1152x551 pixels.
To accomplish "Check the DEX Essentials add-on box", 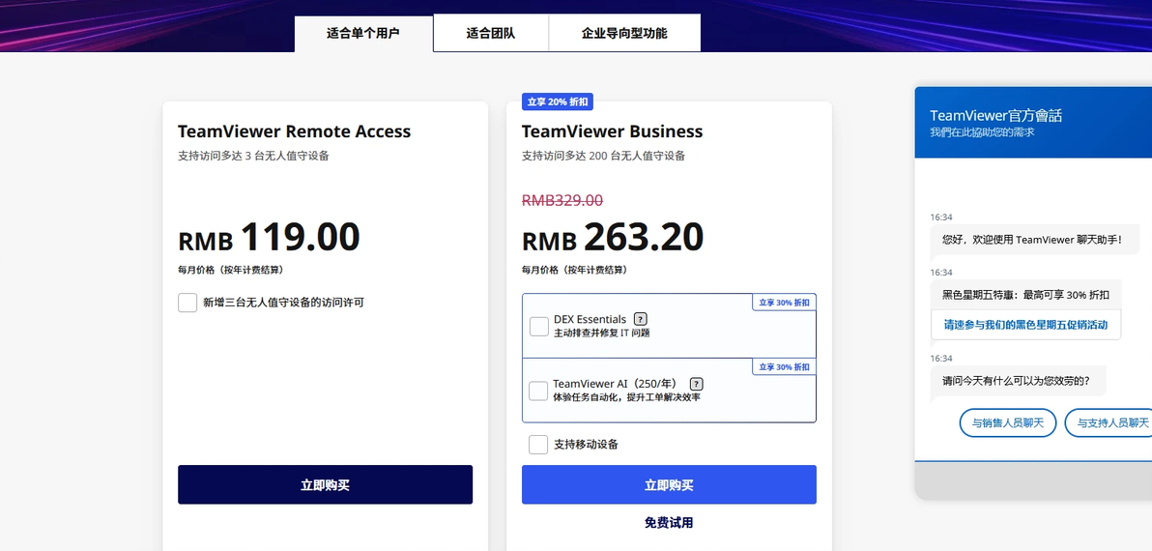I will [539, 326].
